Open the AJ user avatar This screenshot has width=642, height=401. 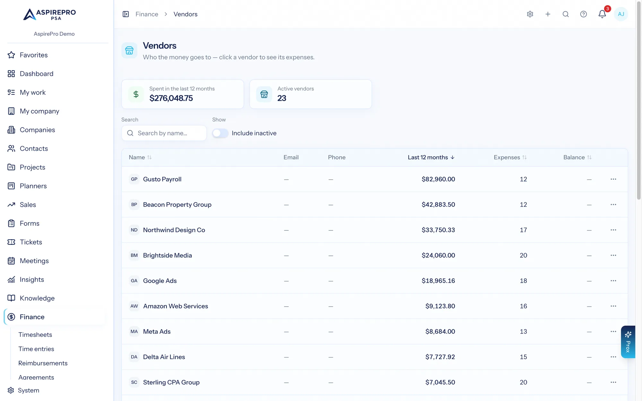click(x=621, y=14)
